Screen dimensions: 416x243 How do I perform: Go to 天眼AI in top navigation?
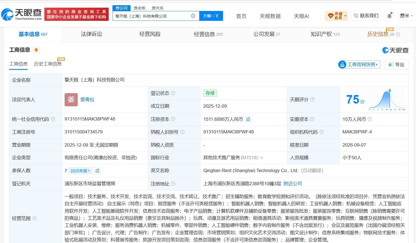(301, 16)
